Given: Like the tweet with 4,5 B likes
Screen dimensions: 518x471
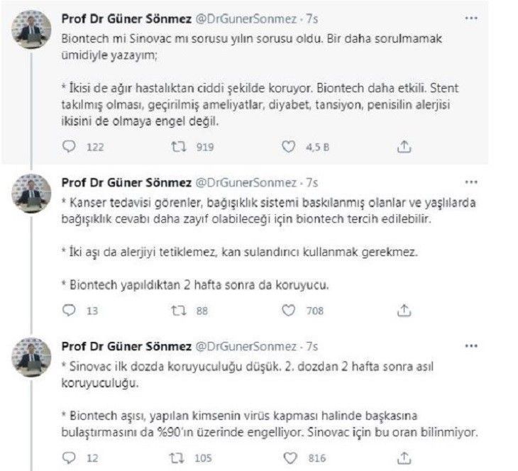Looking at the screenshot, I should pos(289,148).
